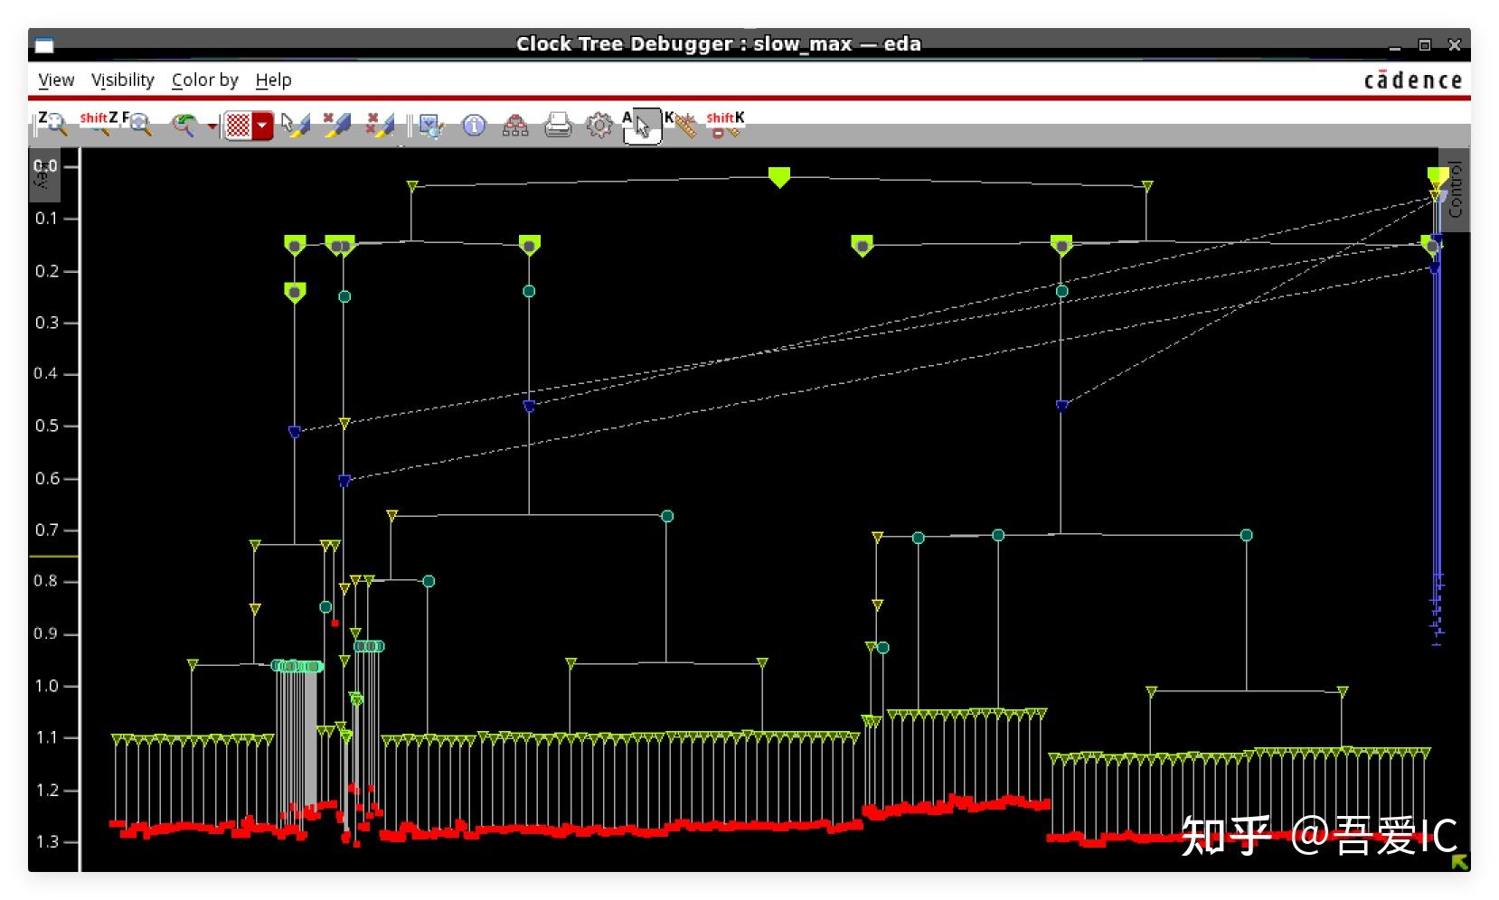Click the print icon in the toolbar

pos(557,127)
